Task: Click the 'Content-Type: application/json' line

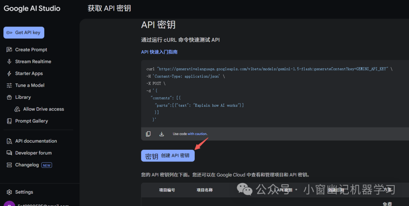Action: [186, 76]
